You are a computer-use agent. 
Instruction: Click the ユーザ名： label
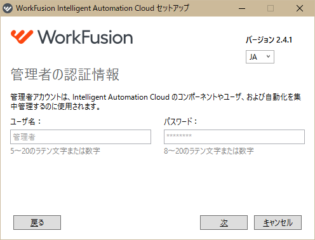tap(25, 122)
